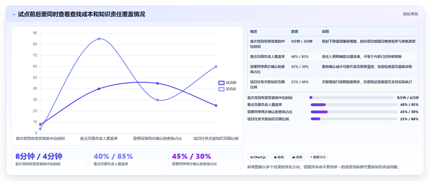
Task: Click the icon in the 进度 chip
Action: click(293, 157)
